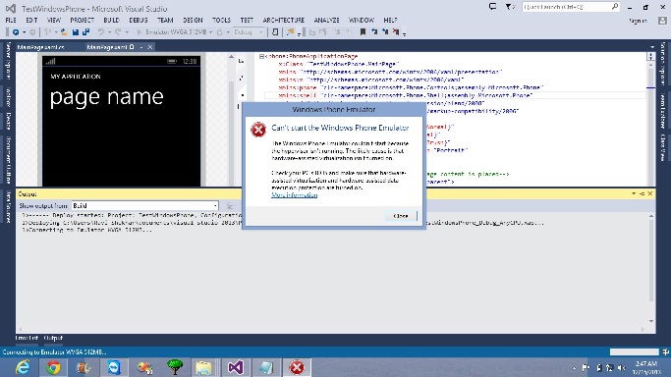This screenshot has height=377, width=671.
Task: Click the phone designer preview
Action: click(x=121, y=121)
